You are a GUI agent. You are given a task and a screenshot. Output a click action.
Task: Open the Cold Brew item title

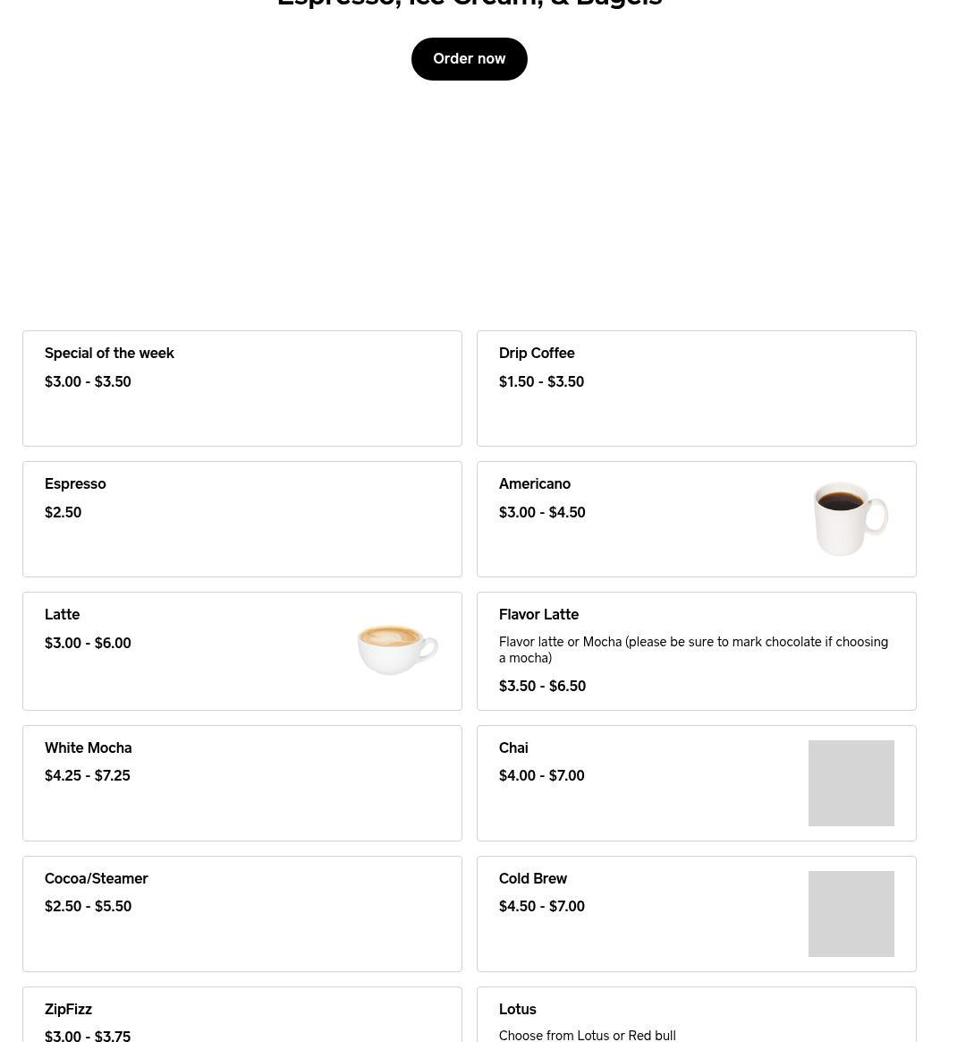[x=533, y=878]
